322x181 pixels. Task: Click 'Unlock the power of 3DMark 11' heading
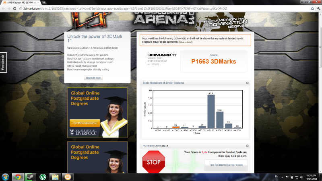pos(95,39)
